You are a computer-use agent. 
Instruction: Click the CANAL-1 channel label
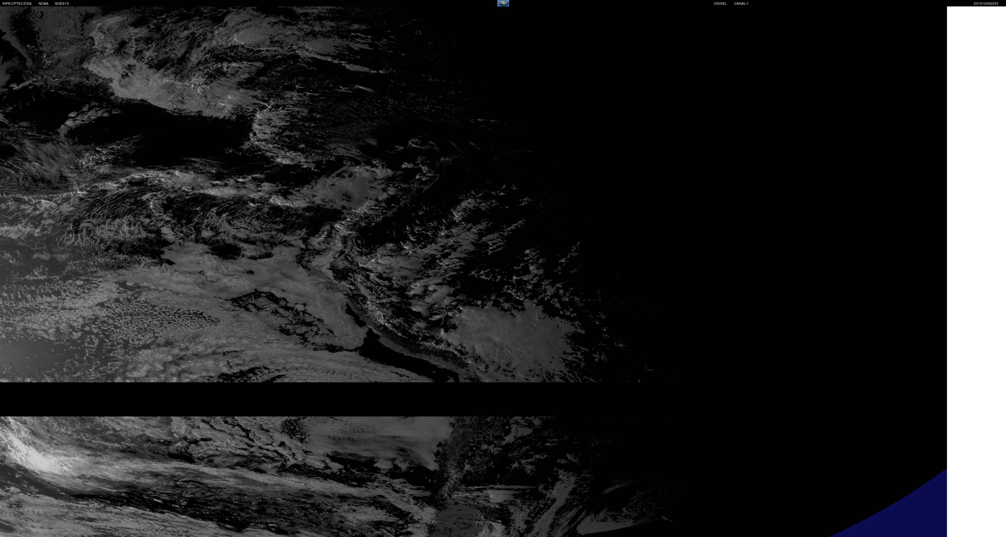tap(741, 4)
